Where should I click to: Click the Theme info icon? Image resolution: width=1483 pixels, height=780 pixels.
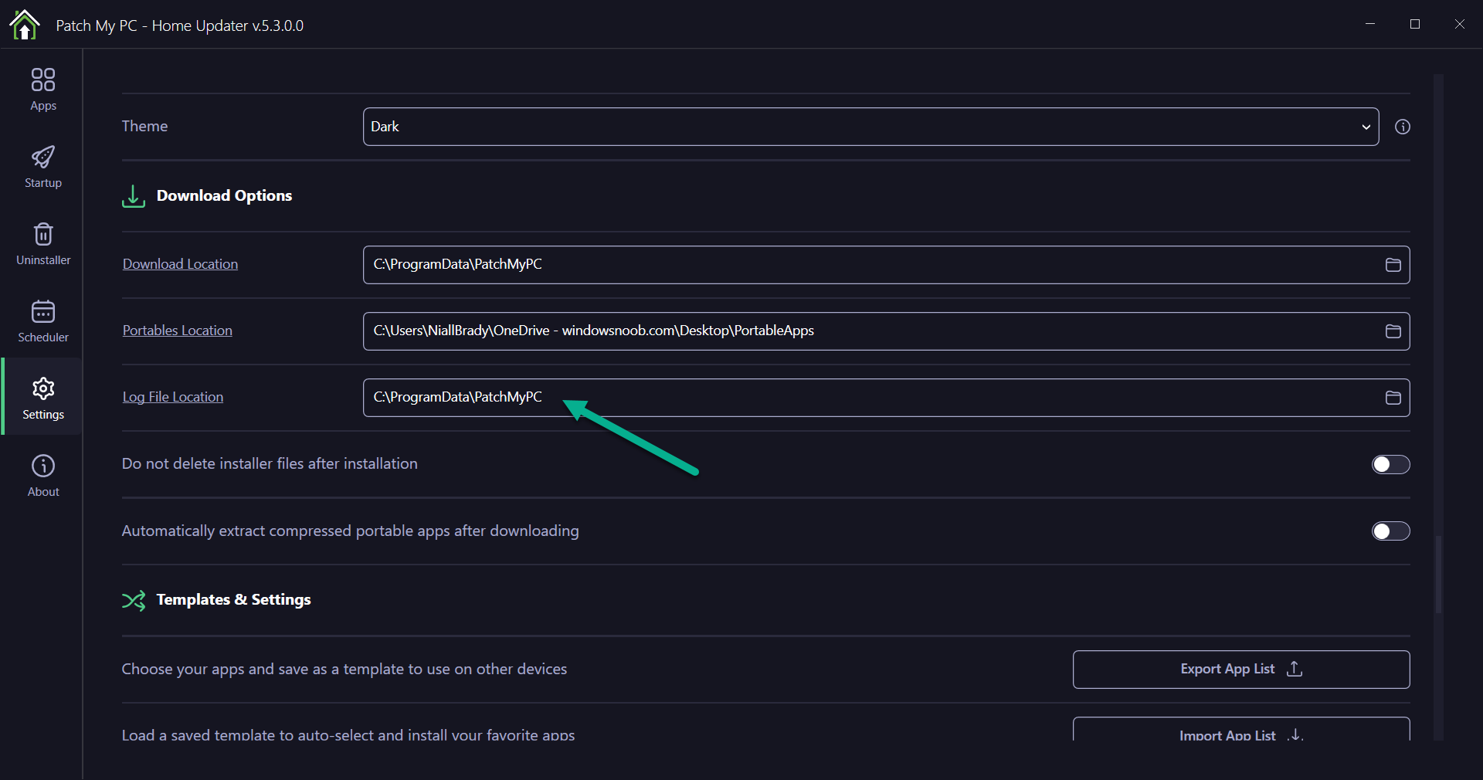(1403, 127)
